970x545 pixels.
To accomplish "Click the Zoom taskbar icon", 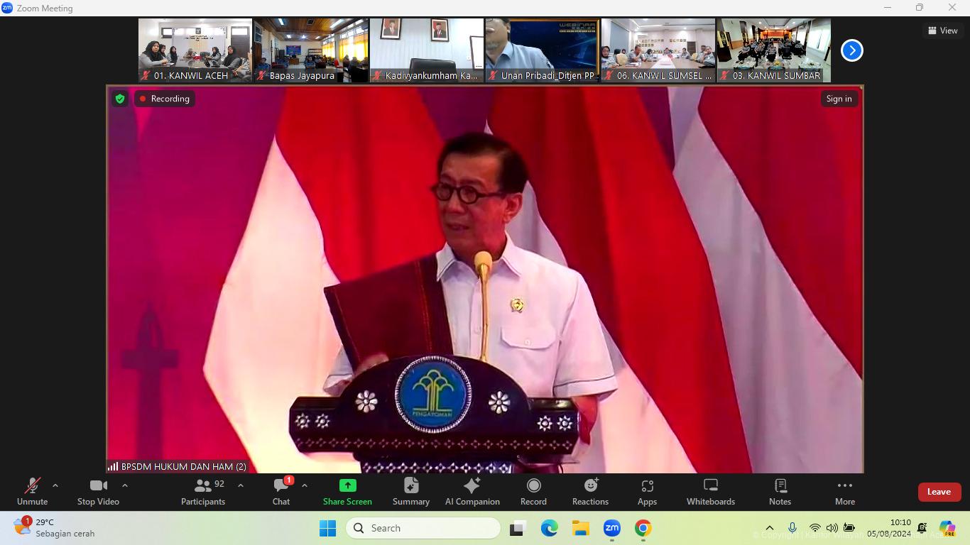I will [x=612, y=528].
